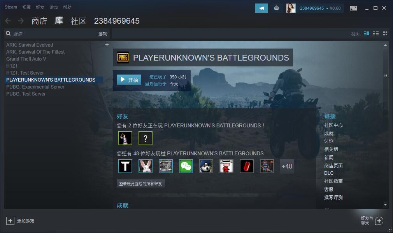Select PUBG: Experimental Server entry

pos(35,87)
